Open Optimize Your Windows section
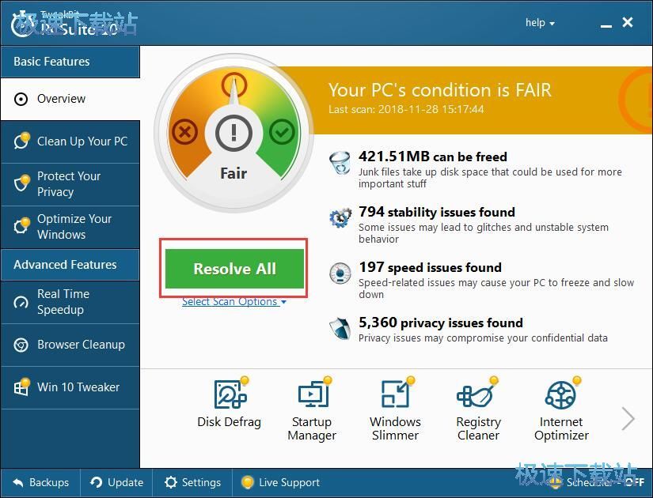 tap(70, 227)
